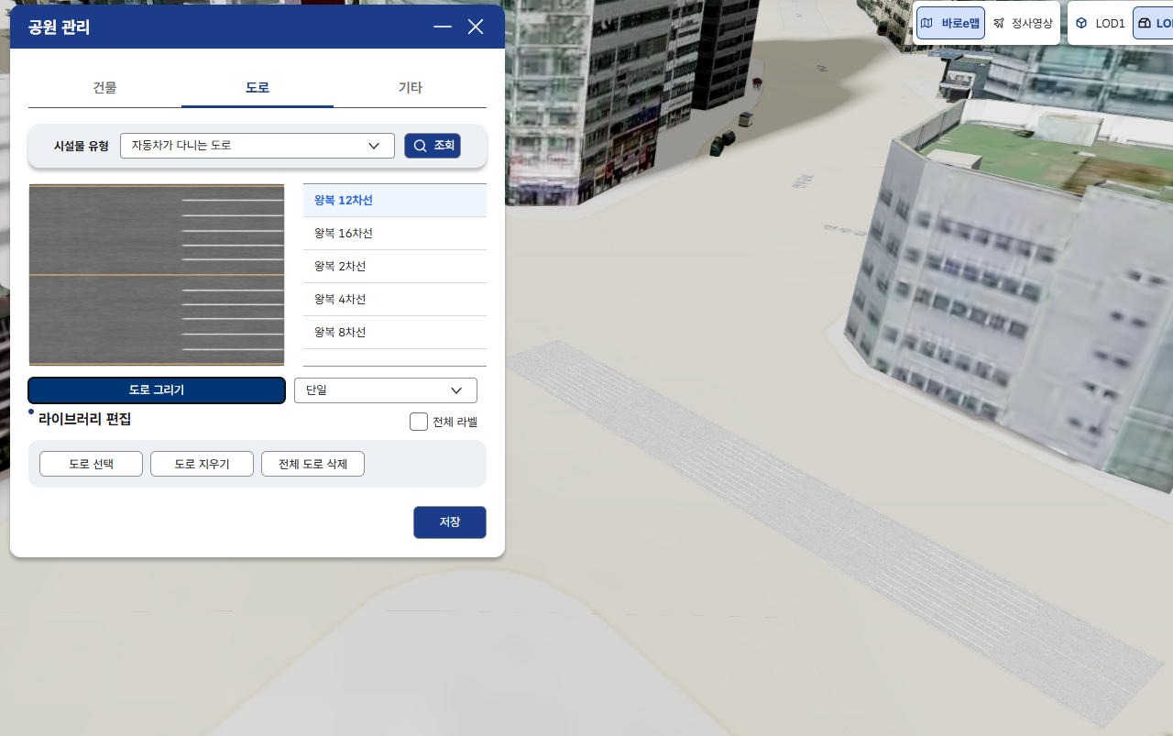This screenshot has height=736, width=1173.
Task: Click 전체 도로 삭제 button
Action: click(x=312, y=464)
